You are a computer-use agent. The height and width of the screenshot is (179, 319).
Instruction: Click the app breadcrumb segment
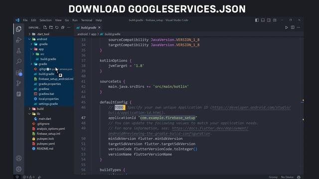point(94,34)
